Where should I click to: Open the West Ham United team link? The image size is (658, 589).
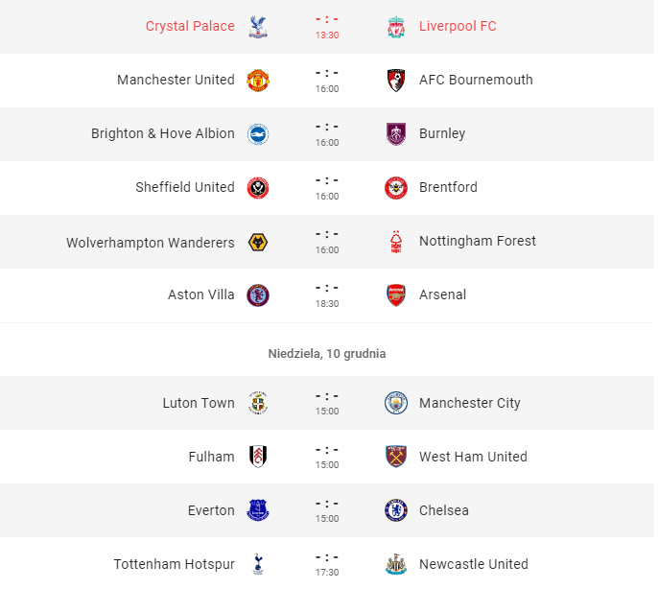(473, 457)
